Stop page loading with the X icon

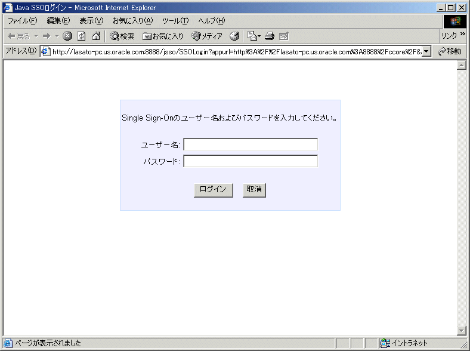tap(67, 36)
